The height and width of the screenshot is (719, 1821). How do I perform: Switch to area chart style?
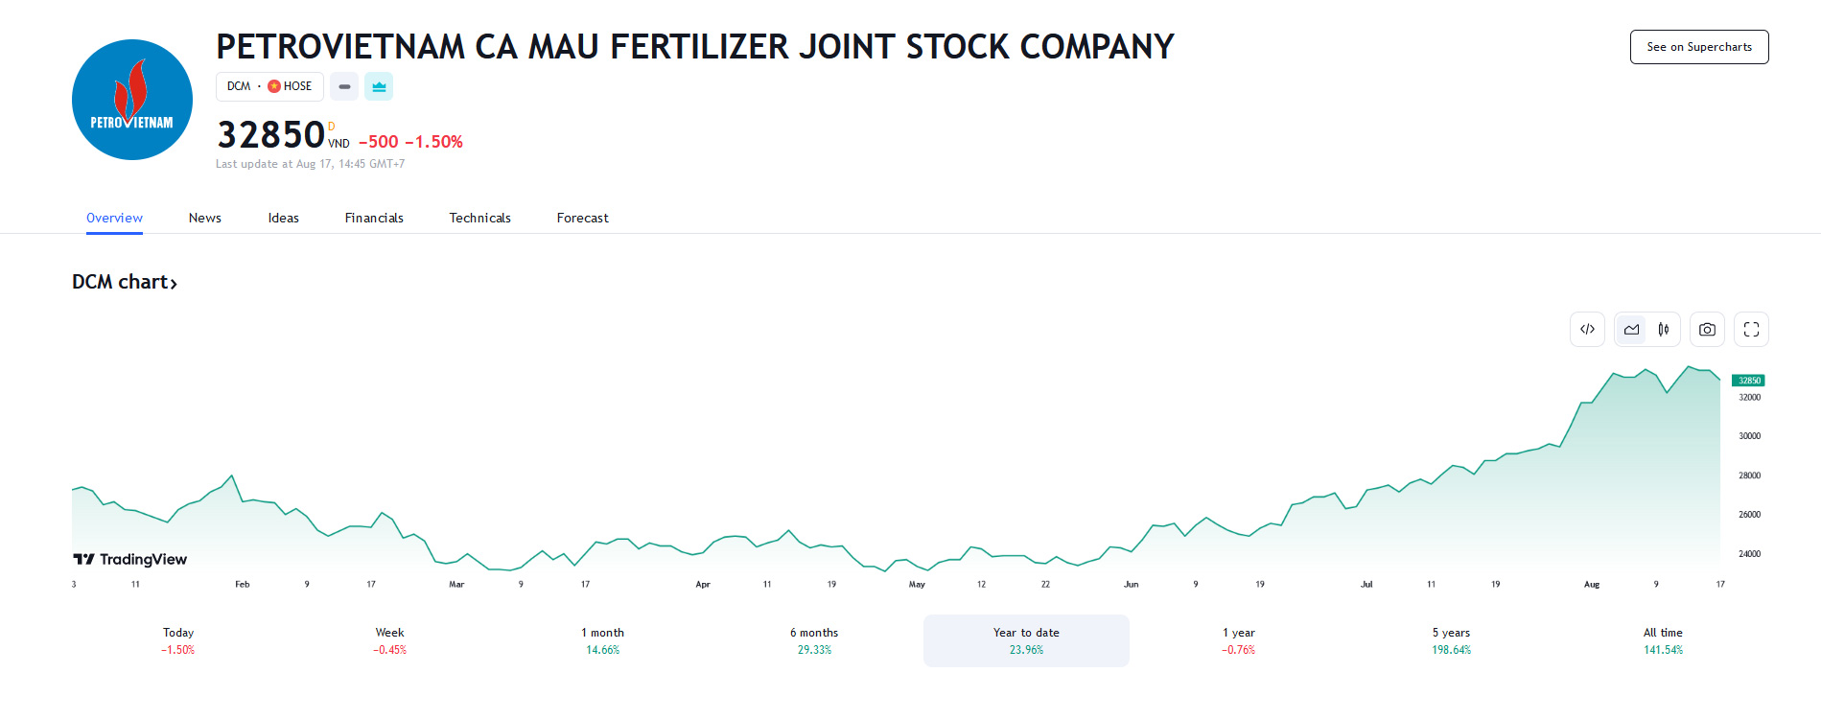tap(1631, 330)
